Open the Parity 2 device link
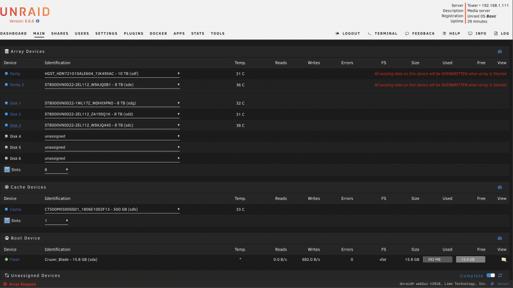This screenshot has height=288, width=513. click(x=17, y=85)
